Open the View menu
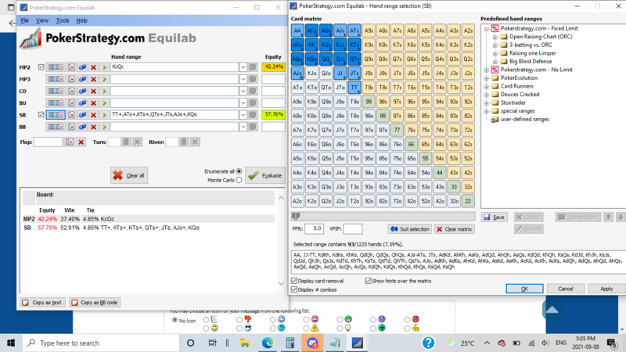 click(42, 20)
